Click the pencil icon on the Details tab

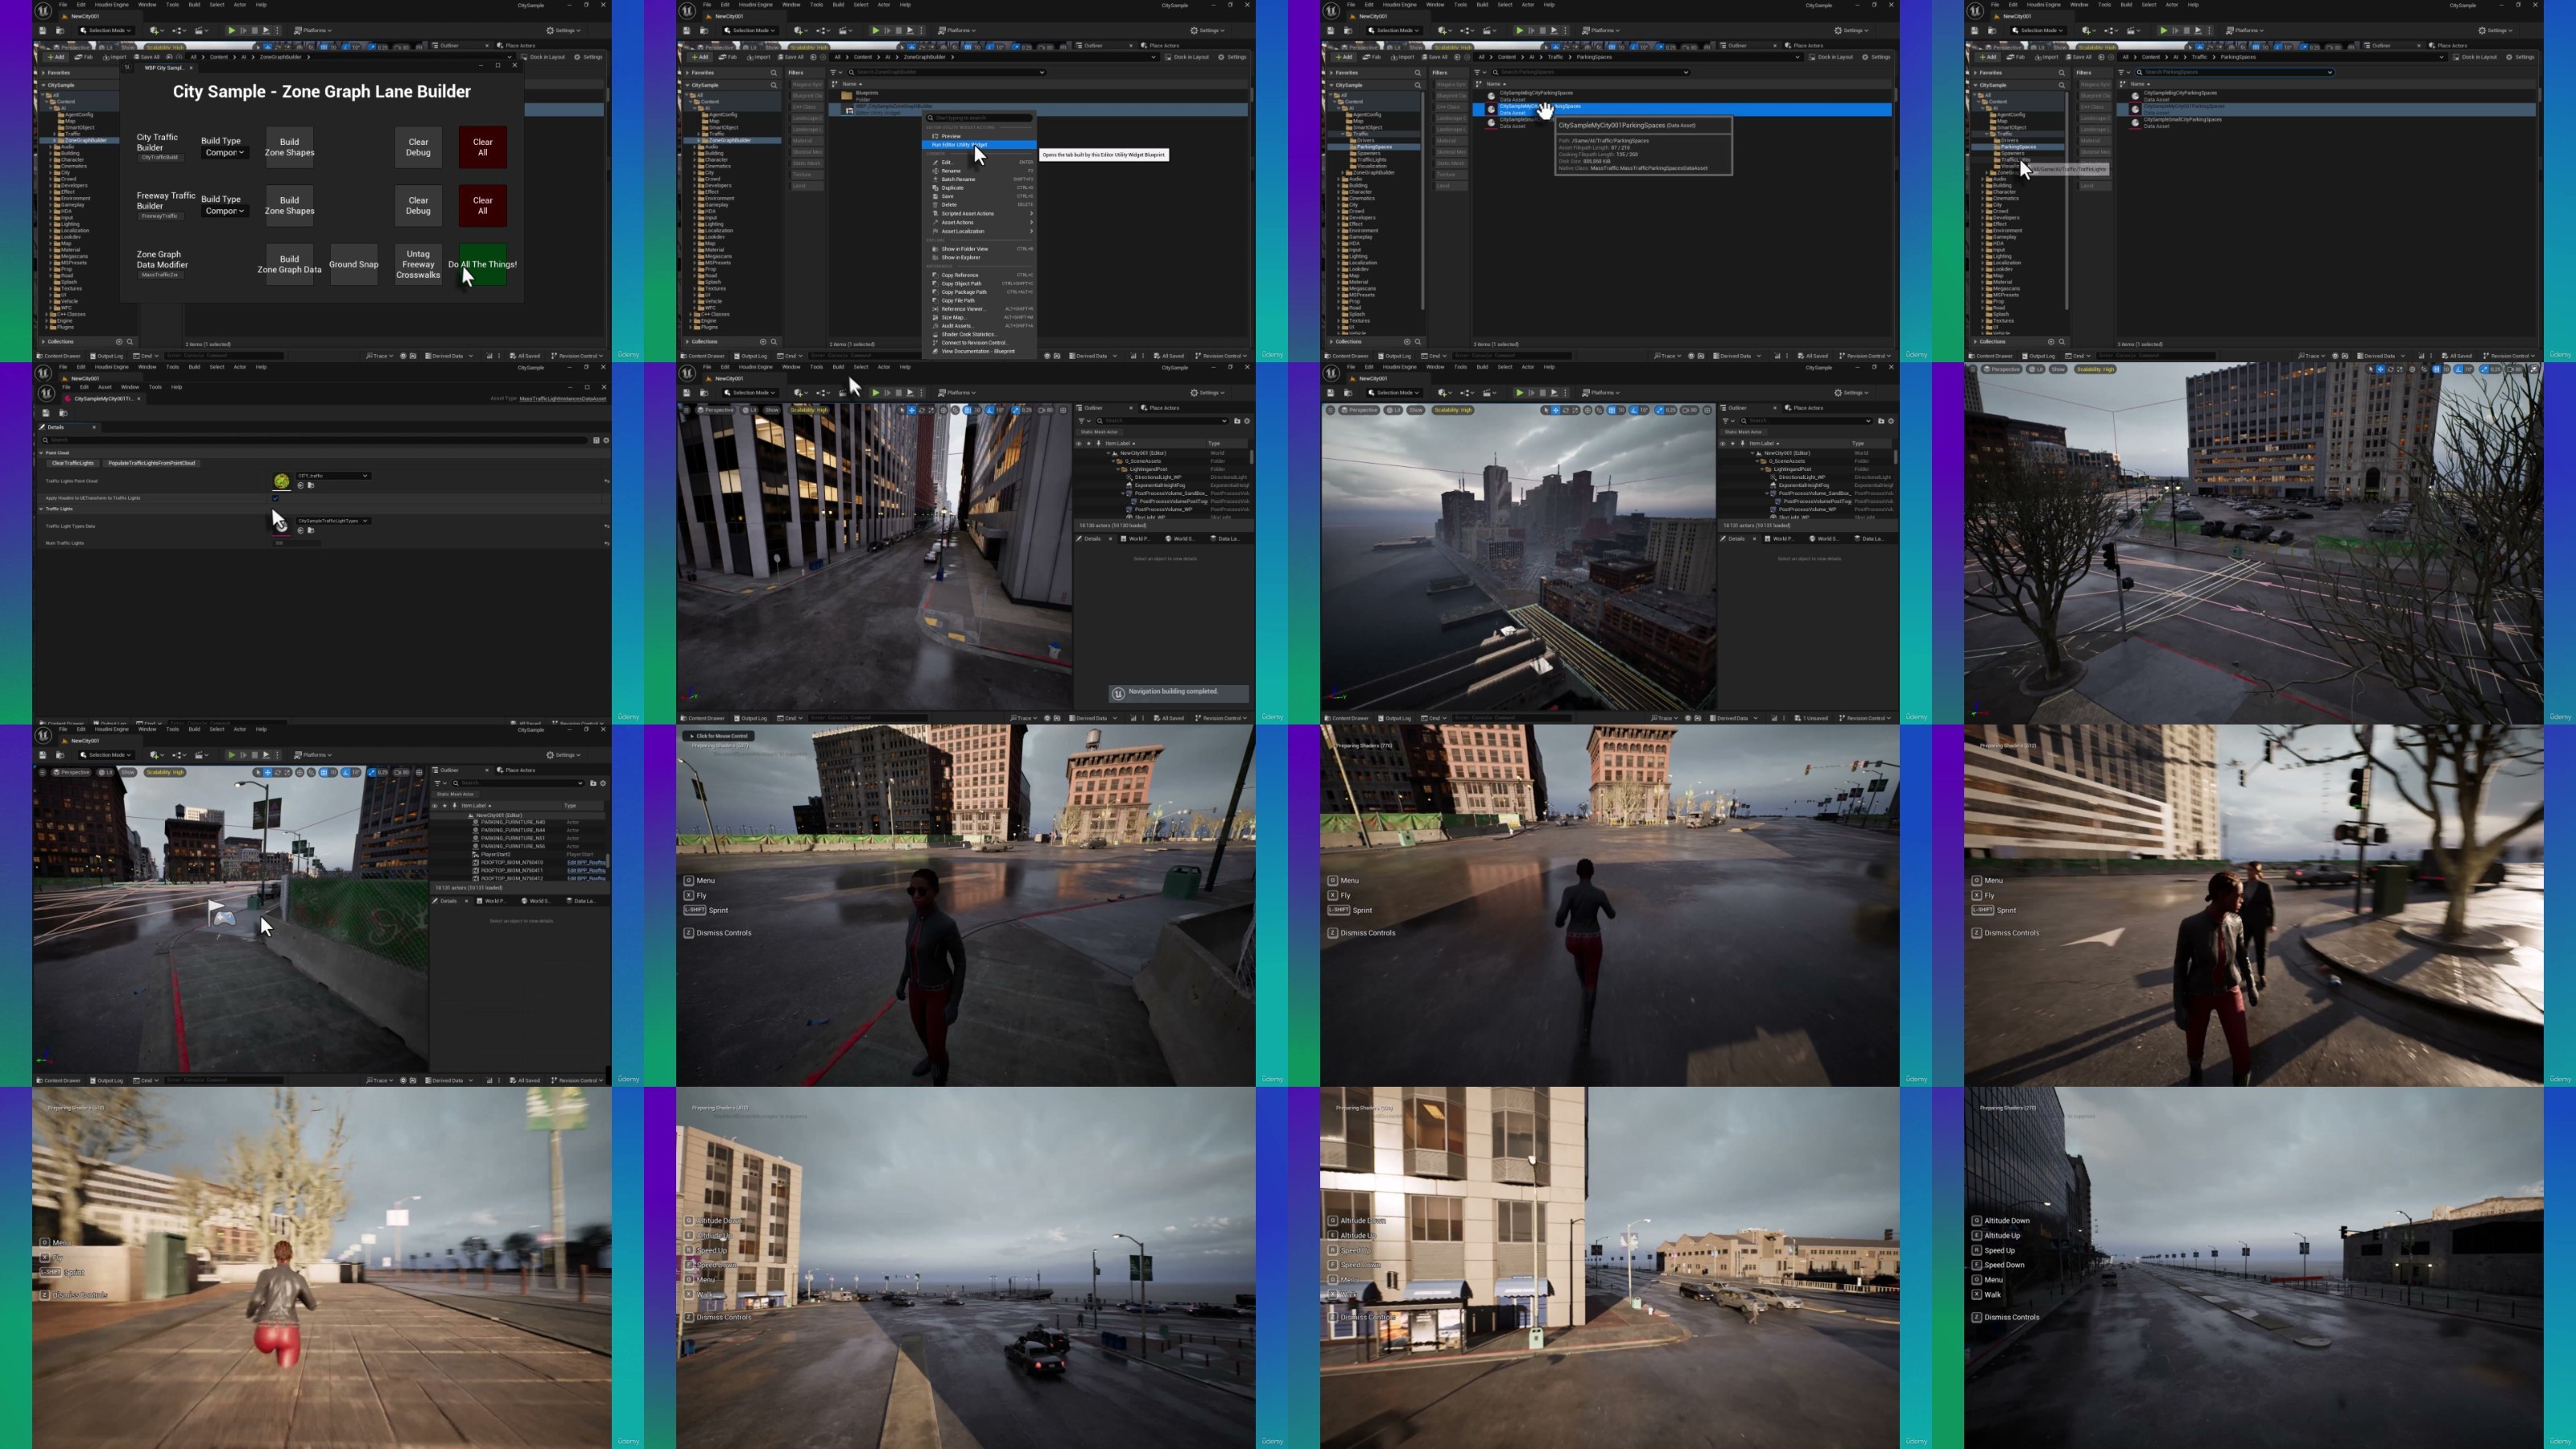[x=43, y=427]
